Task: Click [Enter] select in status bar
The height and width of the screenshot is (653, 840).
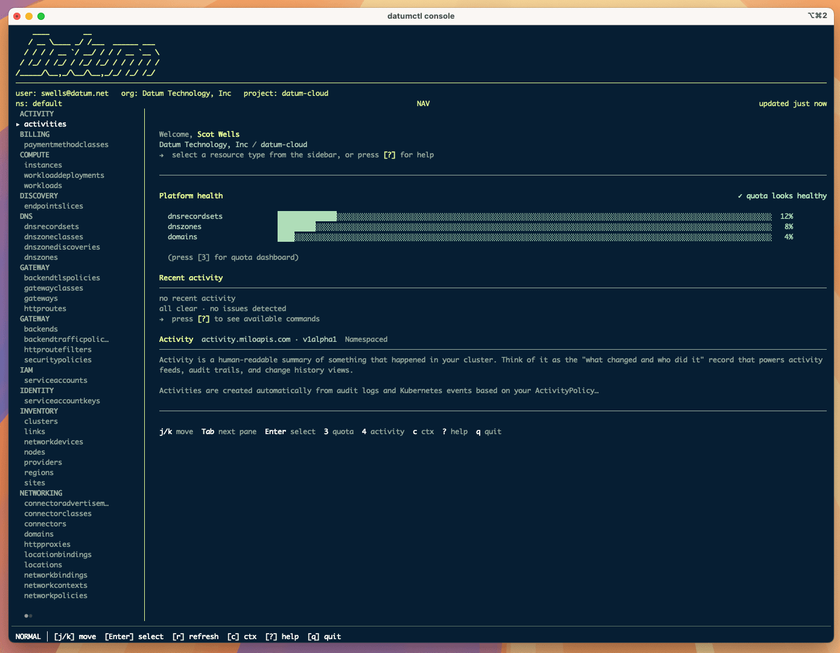Action: (x=134, y=637)
